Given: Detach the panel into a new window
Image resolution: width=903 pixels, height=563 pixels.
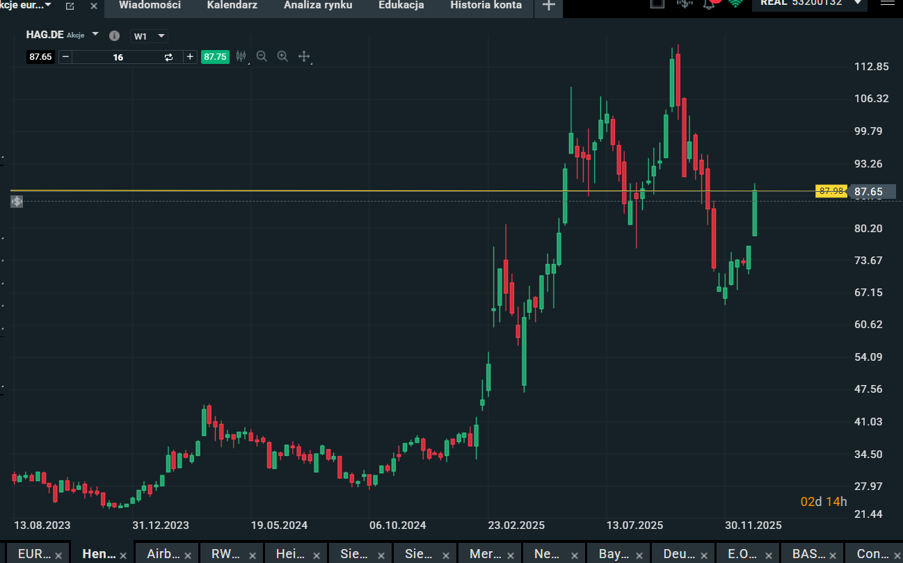Looking at the screenshot, I should (x=70, y=6).
